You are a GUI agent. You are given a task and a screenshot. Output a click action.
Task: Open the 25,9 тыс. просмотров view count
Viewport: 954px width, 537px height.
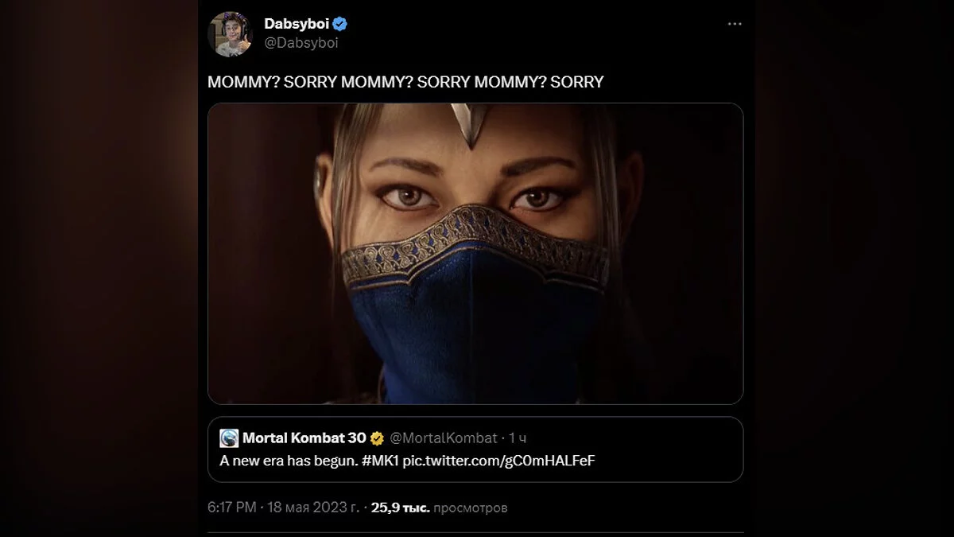[439, 508]
